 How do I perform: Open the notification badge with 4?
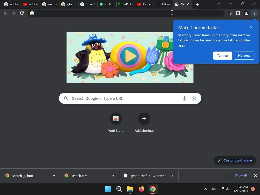[x=253, y=189]
